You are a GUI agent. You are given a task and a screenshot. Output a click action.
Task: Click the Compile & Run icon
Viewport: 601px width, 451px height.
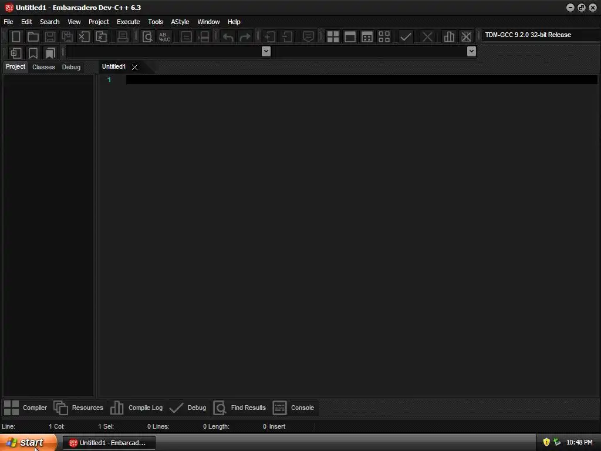(367, 37)
